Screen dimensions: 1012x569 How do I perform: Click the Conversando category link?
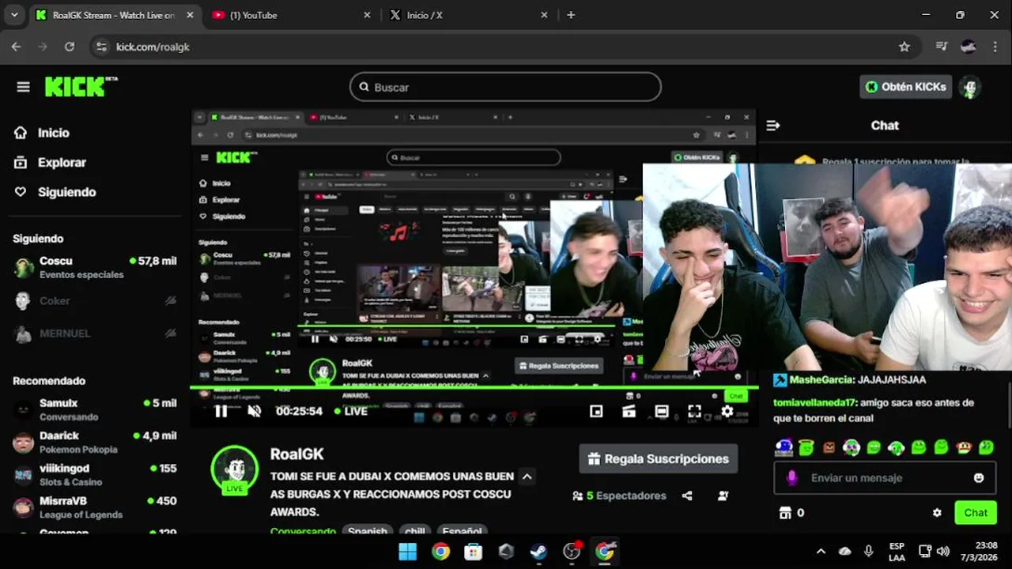[x=303, y=531]
